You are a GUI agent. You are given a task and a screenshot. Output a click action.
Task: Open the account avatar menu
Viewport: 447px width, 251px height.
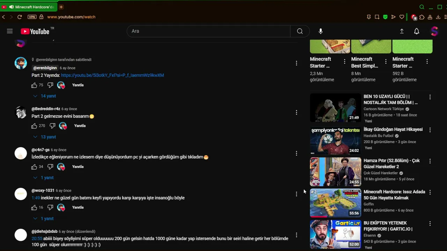pos(434,31)
